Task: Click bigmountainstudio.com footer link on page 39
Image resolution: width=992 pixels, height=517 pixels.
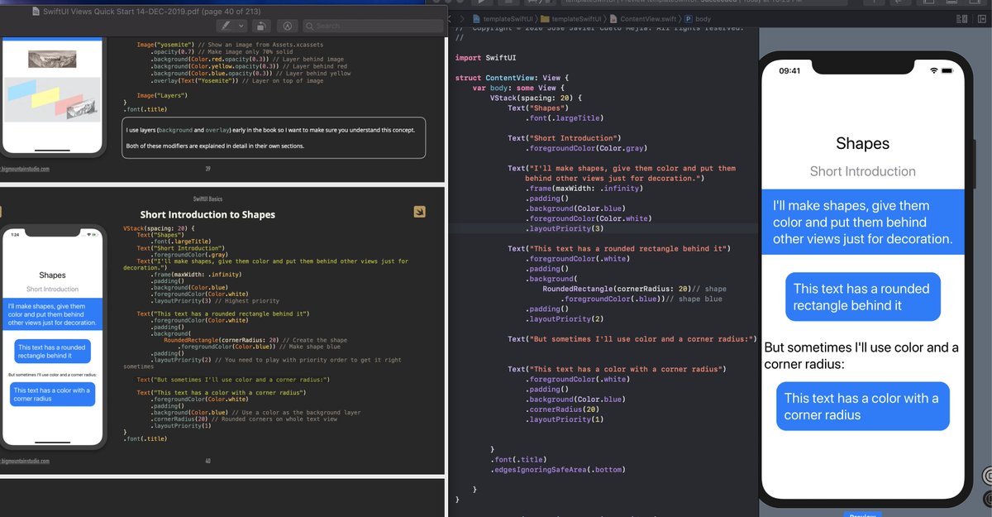Action: (25, 169)
